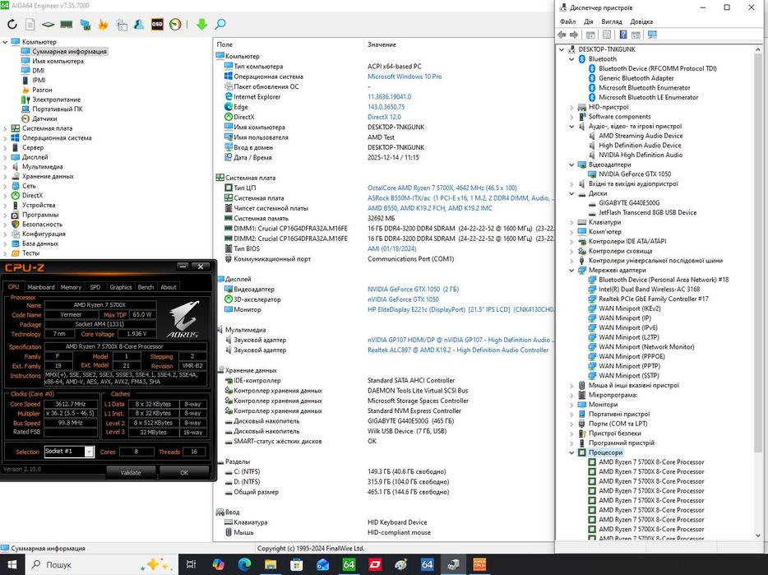
Task: Click the DirectX 12.0 link
Action: tap(384, 117)
